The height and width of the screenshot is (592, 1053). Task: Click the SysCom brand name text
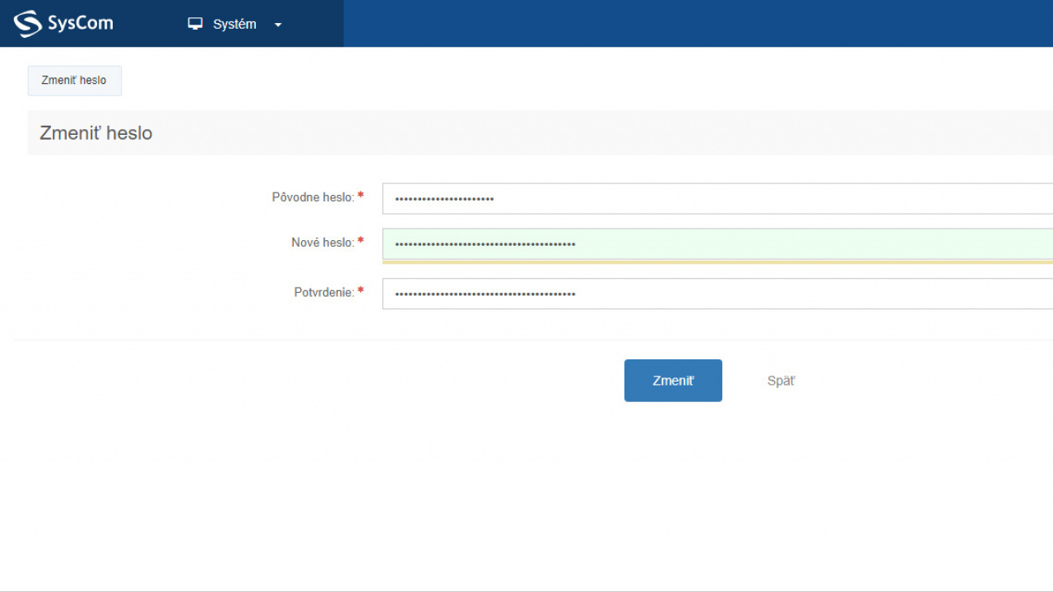pyautogui.click(x=80, y=24)
